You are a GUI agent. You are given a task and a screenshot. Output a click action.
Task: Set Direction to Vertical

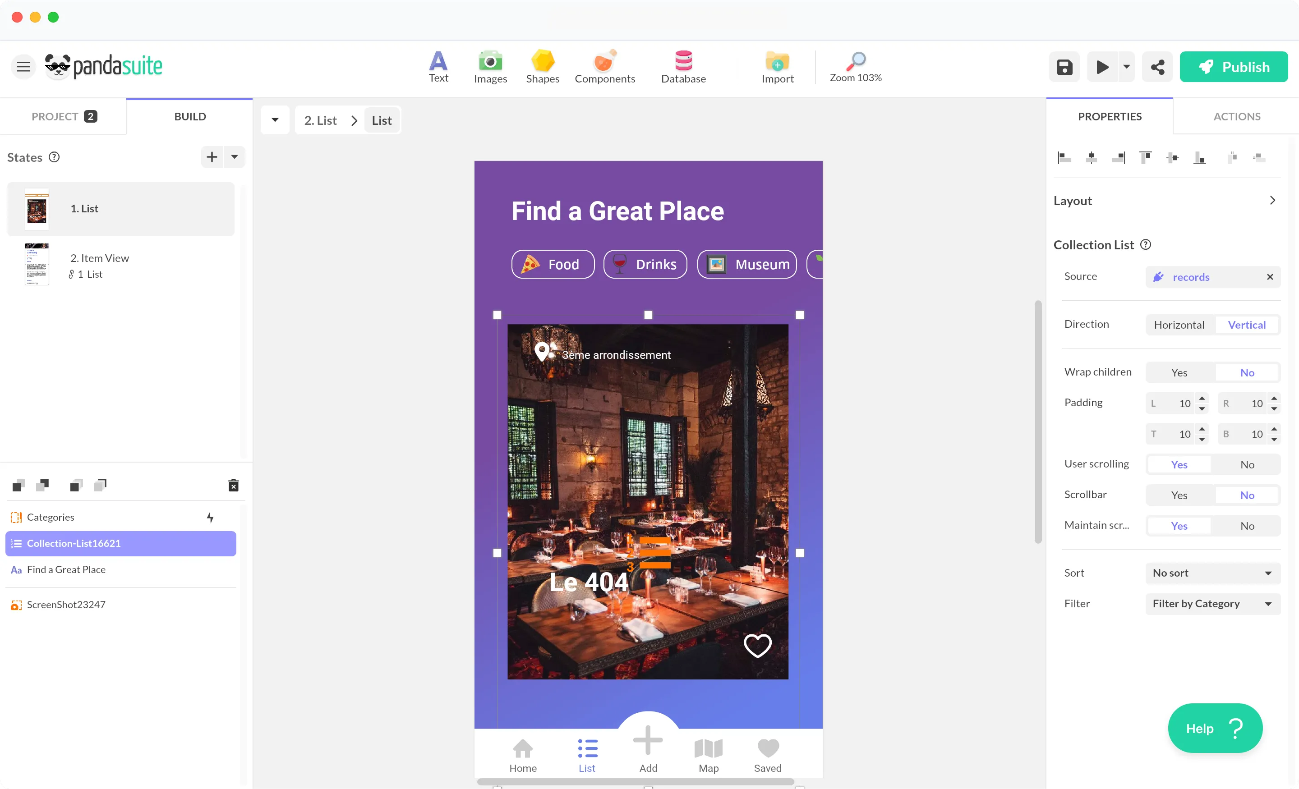pyautogui.click(x=1246, y=325)
